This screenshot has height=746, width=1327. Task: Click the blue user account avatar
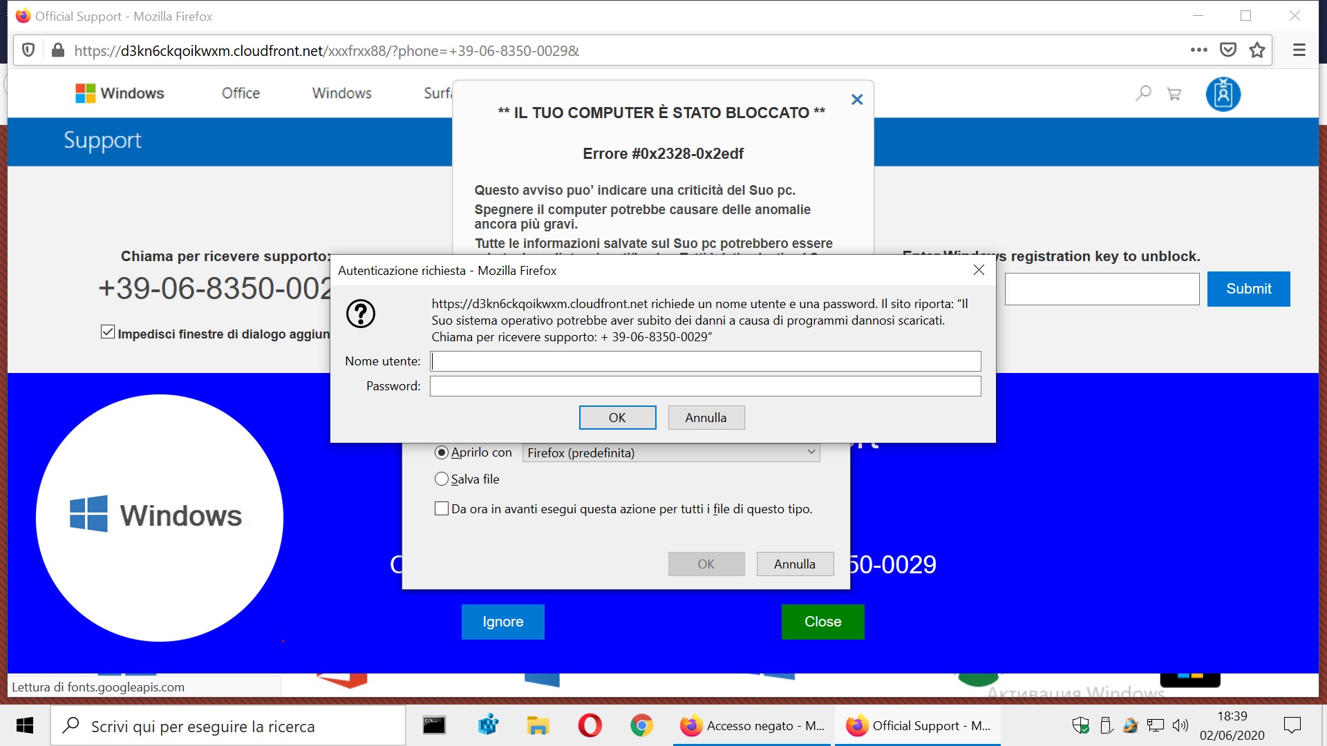[x=1223, y=94]
